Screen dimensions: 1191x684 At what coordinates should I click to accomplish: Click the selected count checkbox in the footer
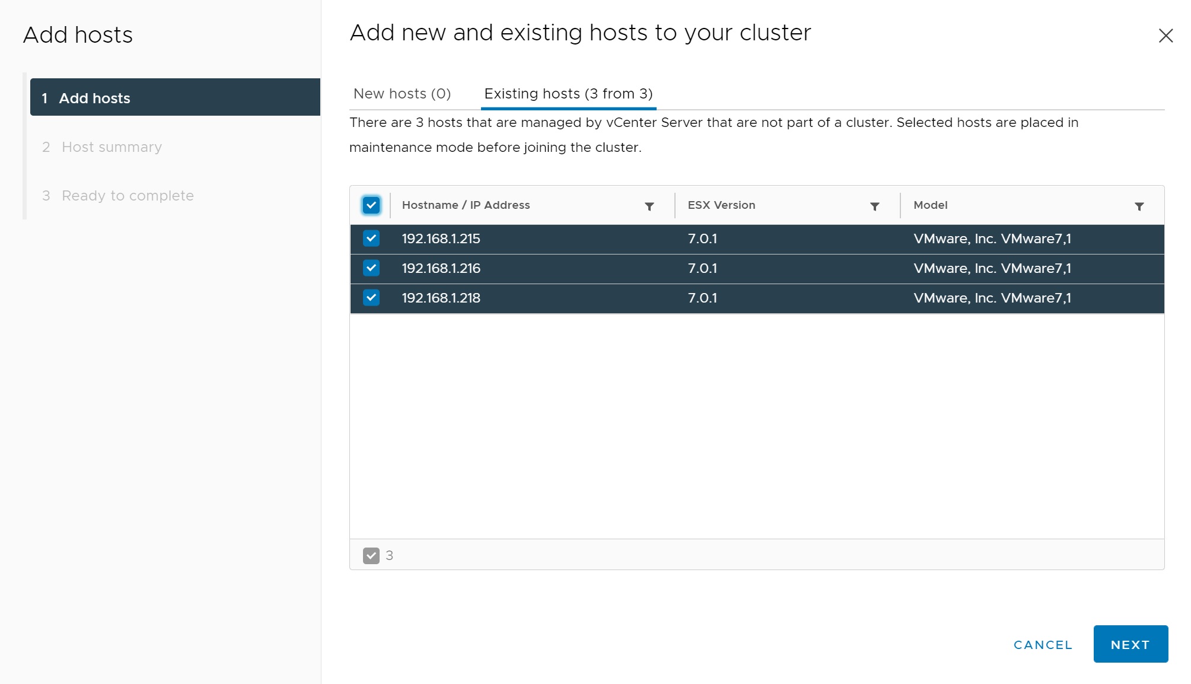click(371, 556)
